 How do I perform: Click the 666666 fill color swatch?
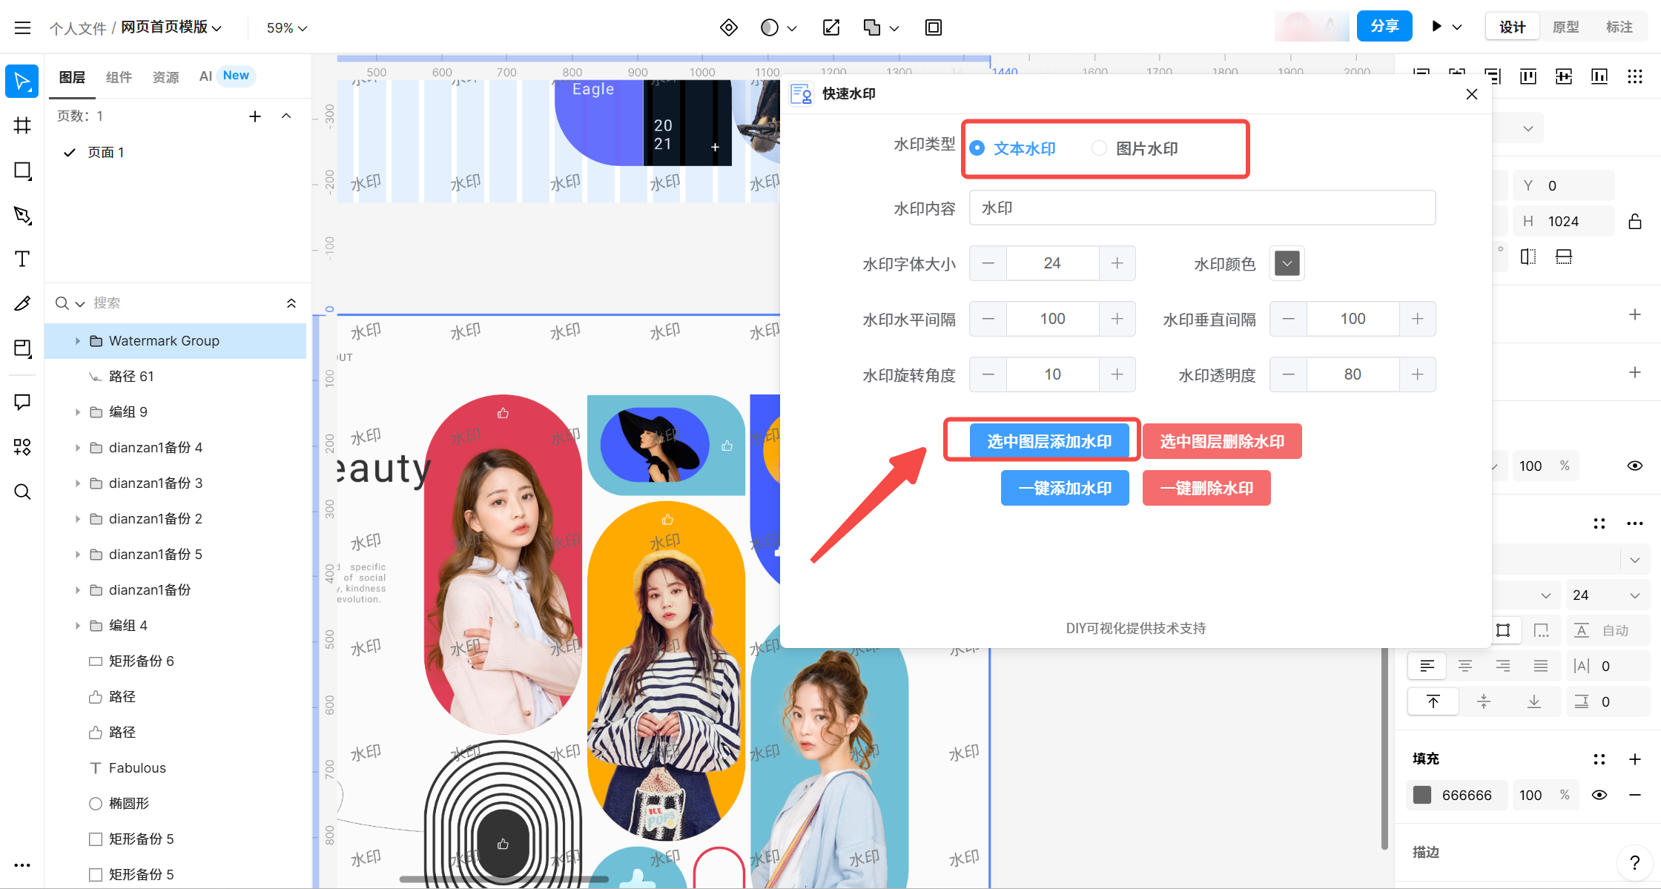[x=1422, y=795]
